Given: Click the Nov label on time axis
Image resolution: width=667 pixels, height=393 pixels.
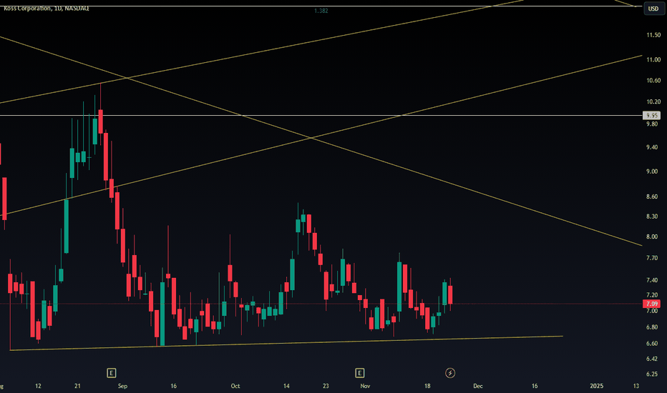Looking at the screenshot, I should (x=365, y=386).
